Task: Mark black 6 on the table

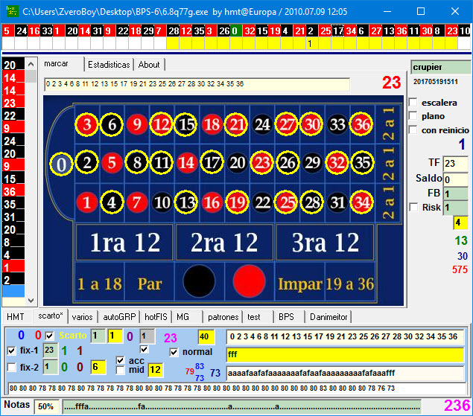Action: pyautogui.click(x=112, y=124)
